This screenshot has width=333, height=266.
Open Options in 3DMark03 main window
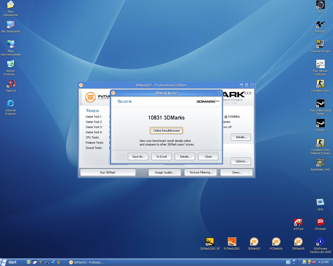point(241,161)
